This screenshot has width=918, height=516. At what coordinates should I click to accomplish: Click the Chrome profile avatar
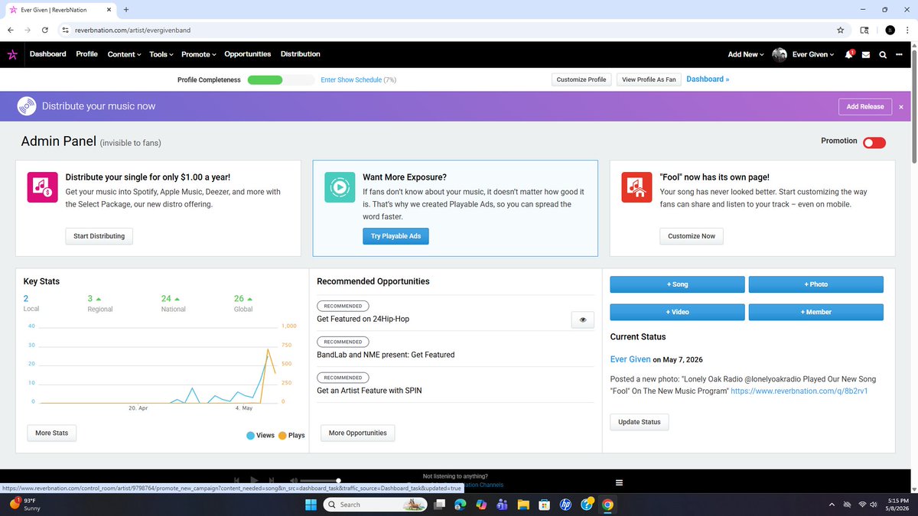(x=890, y=31)
